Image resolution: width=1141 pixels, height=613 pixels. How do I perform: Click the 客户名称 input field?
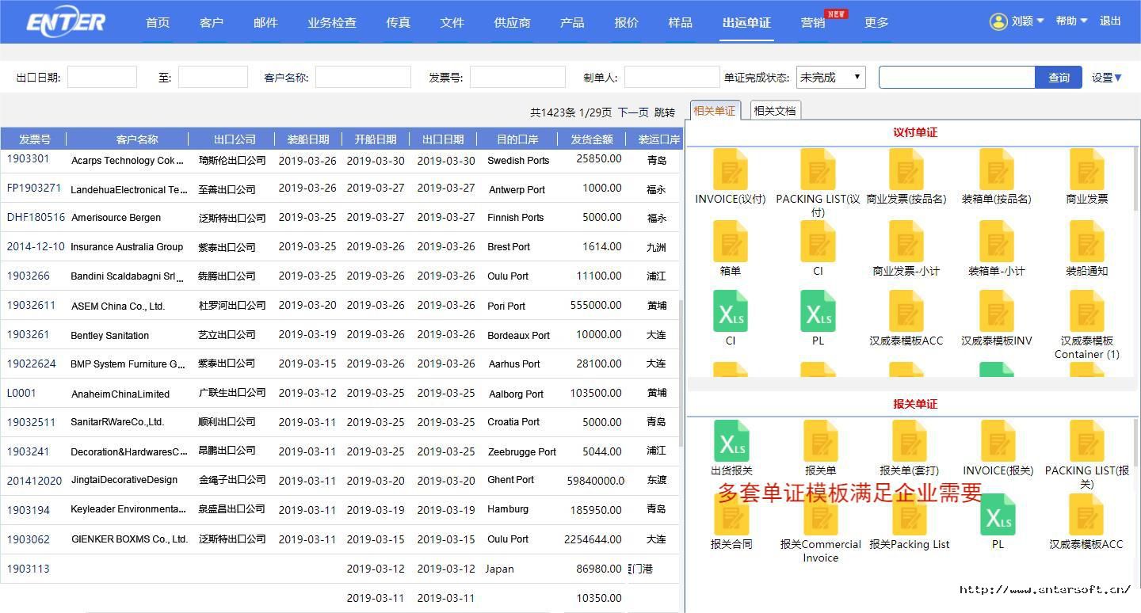[363, 78]
